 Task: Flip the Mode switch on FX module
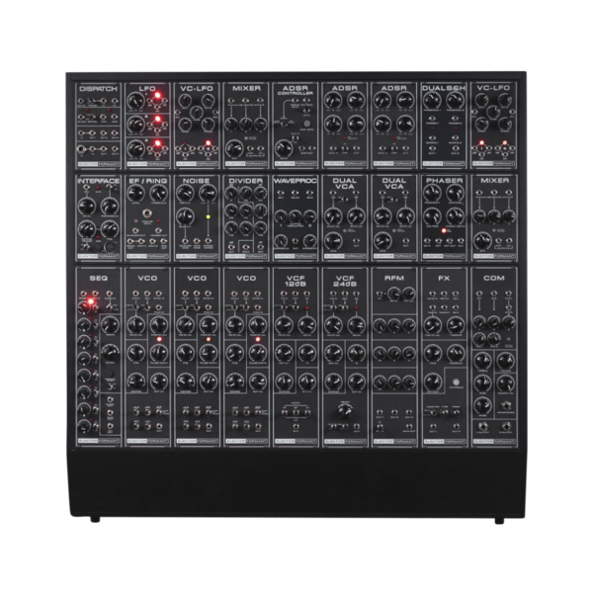456,413
